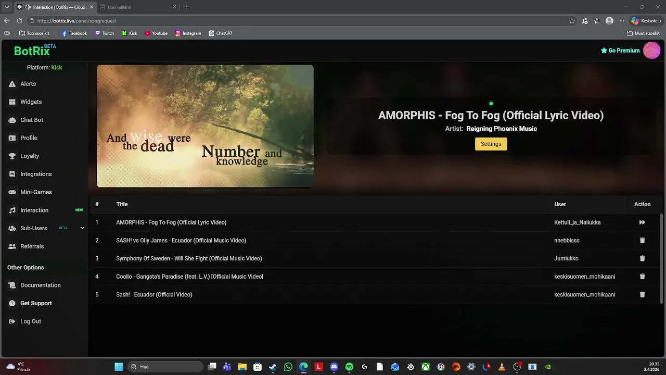The image size is (666, 375).
Task: Go to Chat Bot settings
Action: tap(31, 120)
